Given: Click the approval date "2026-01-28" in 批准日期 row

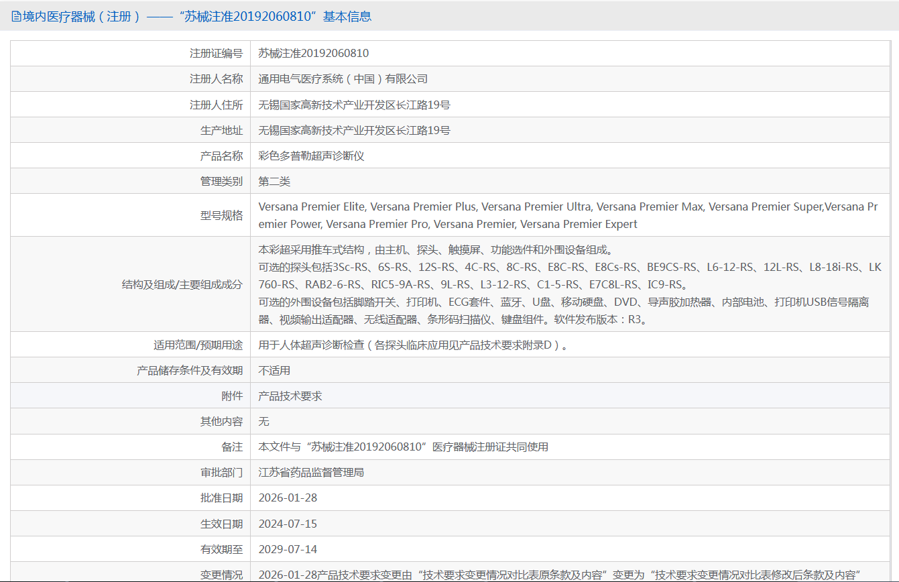Looking at the screenshot, I should [288, 498].
